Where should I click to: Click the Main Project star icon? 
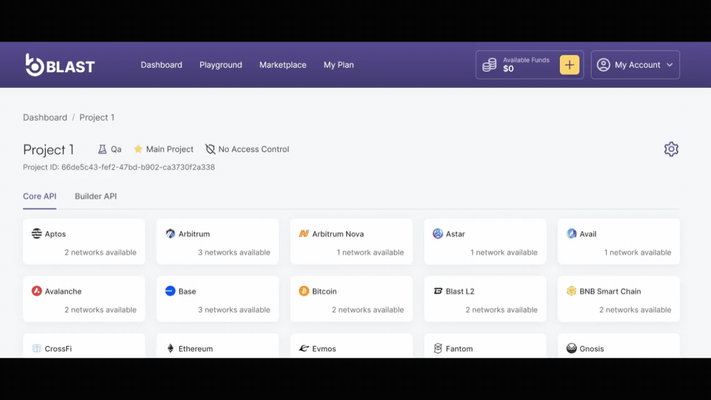[138, 149]
